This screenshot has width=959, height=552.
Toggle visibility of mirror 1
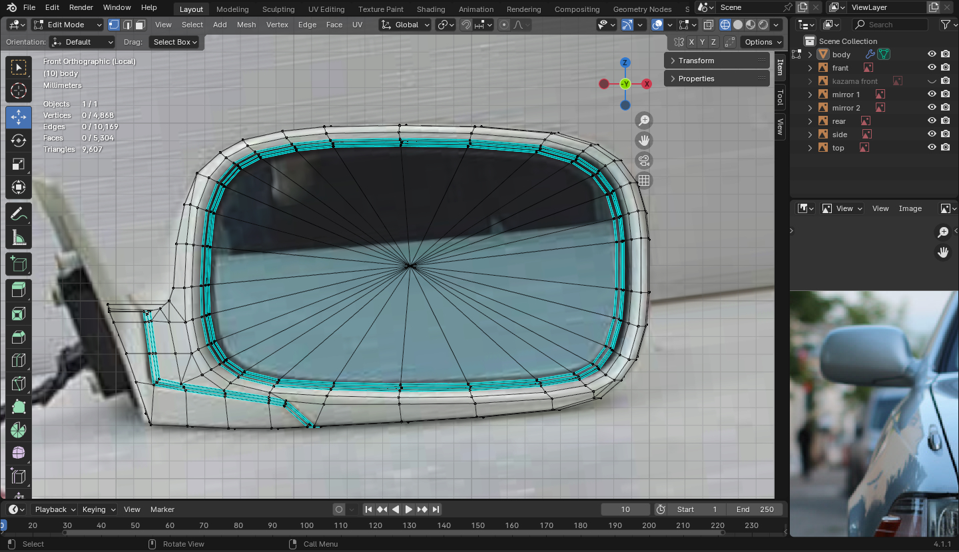932,95
